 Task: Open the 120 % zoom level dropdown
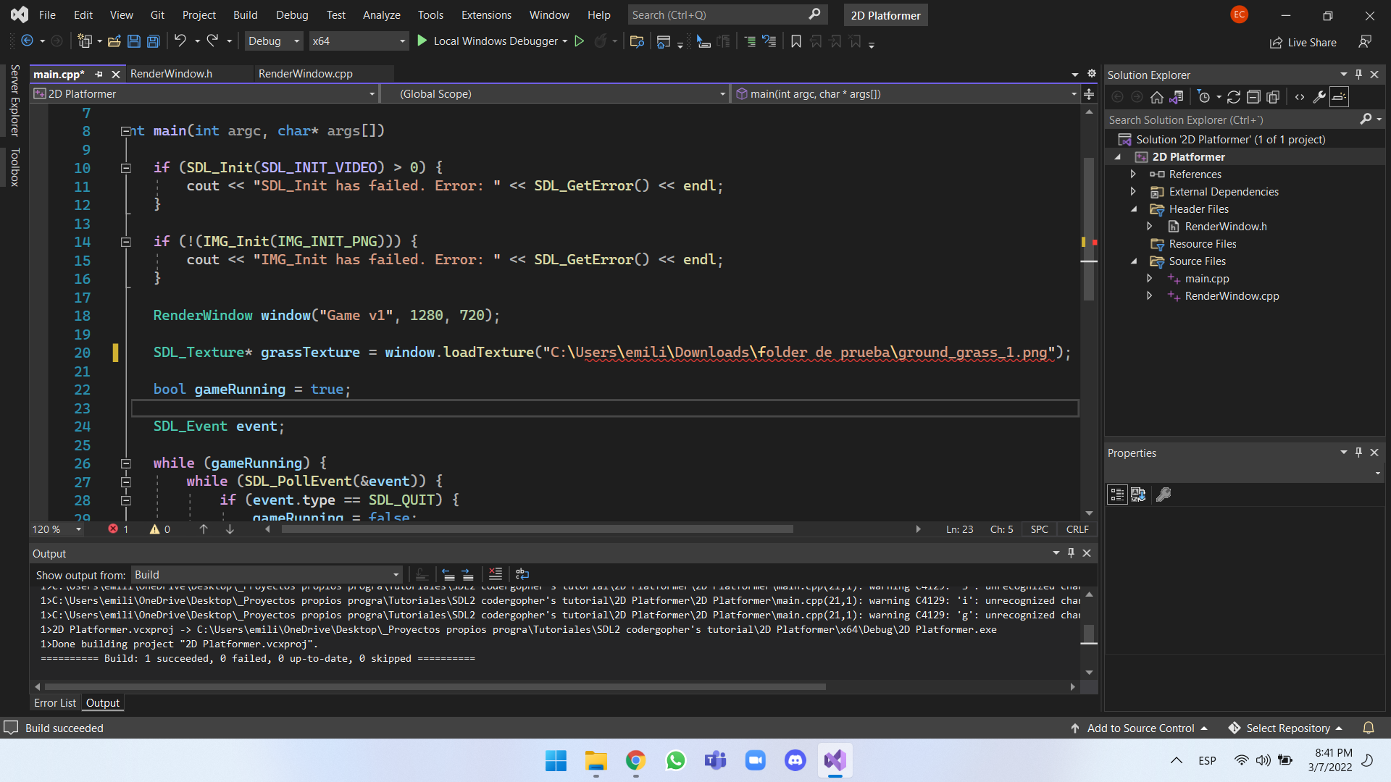[x=57, y=529]
